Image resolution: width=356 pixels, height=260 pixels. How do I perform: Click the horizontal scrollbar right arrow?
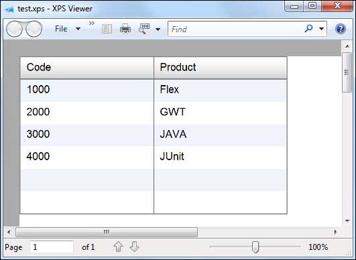(x=336, y=232)
